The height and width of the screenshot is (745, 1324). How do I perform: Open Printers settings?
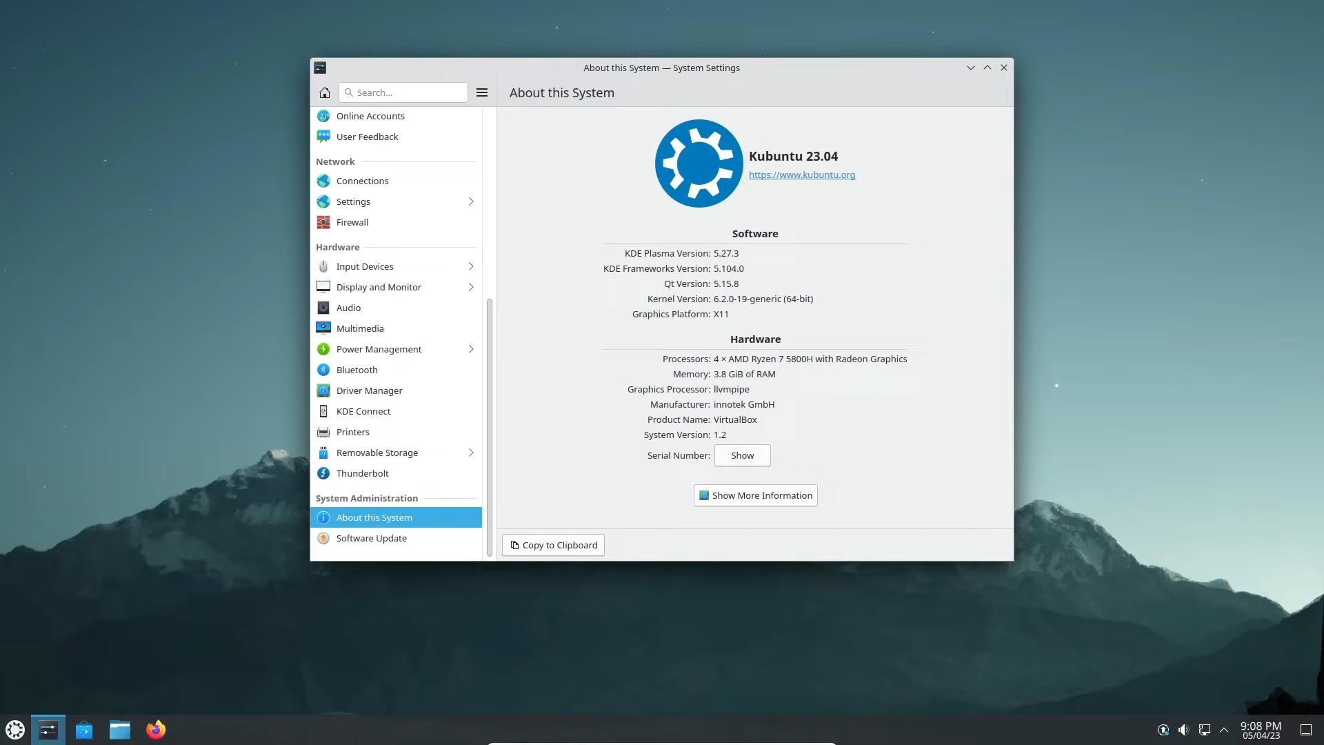[352, 432]
